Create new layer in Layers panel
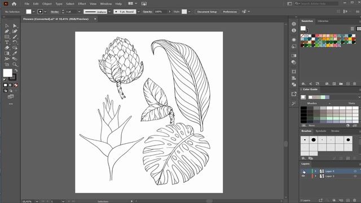Image resolution: width=361 pixels, height=203 pixels. [348, 201]
